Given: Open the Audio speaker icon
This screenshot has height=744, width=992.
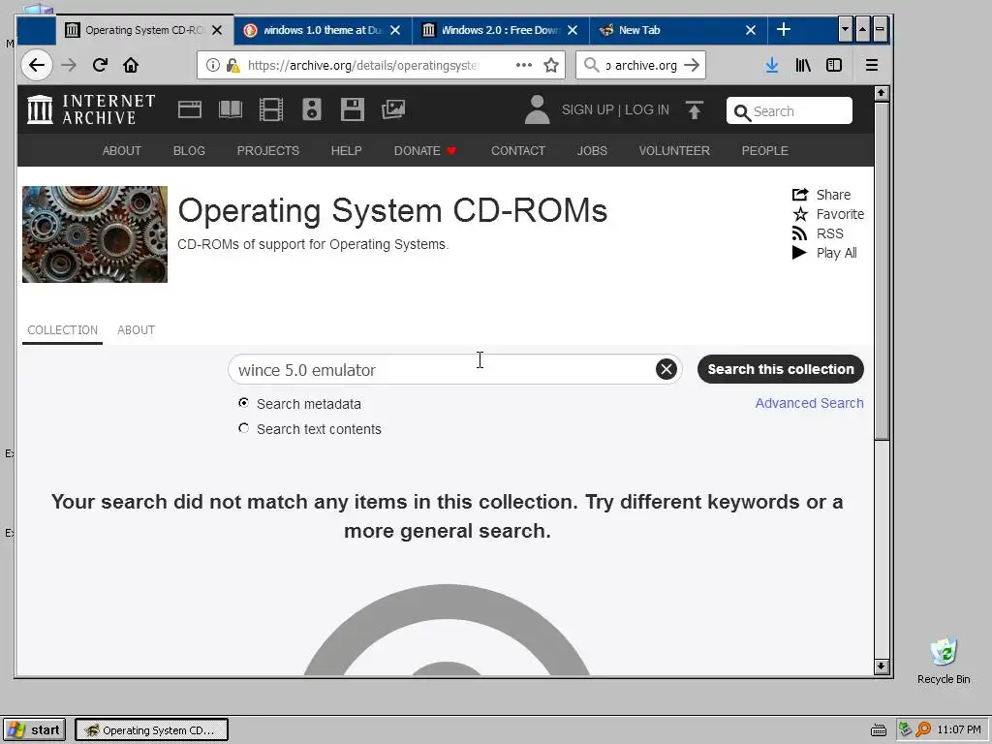Looking at the screenshot, I should [x=311, y=109].
